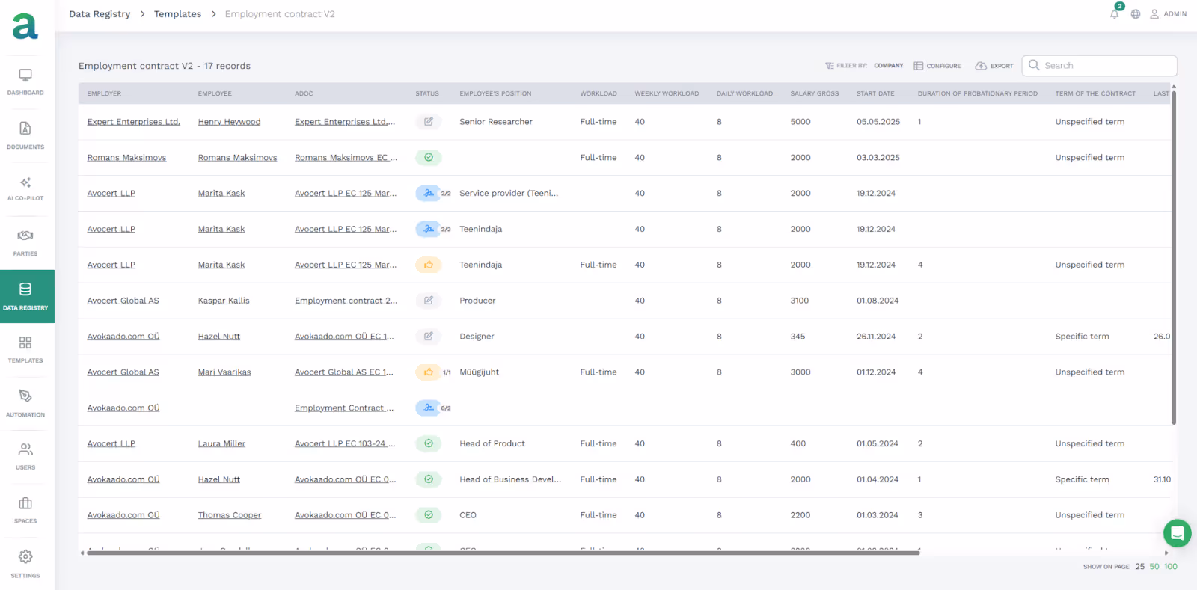Click the draft status icon for Kaspar Kallis
1197x590 pixels.
pyautogui.click(x=429, y=301)
